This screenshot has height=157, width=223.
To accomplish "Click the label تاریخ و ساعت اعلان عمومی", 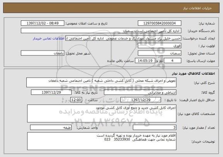I will [x=86, y=24].
